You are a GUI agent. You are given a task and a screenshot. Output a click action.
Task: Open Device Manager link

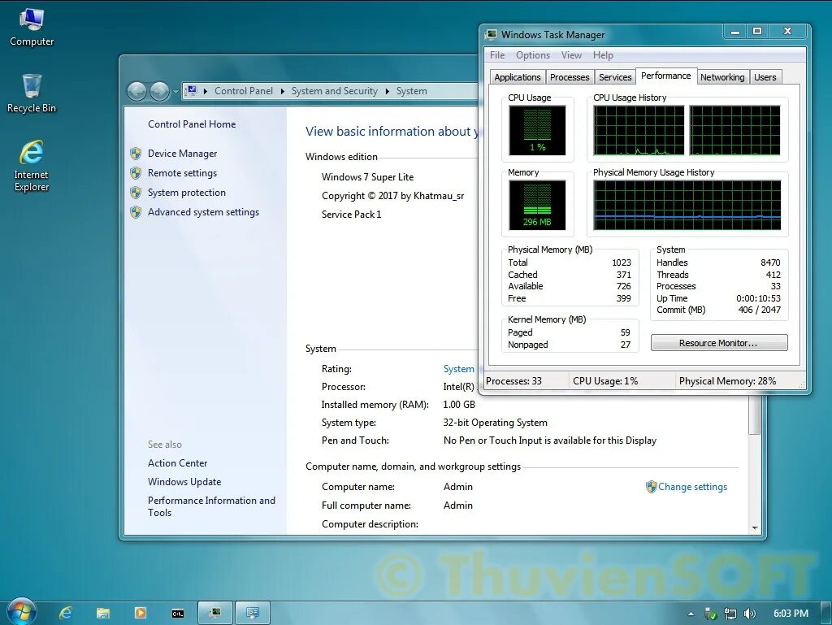click(x=183, y=154)
